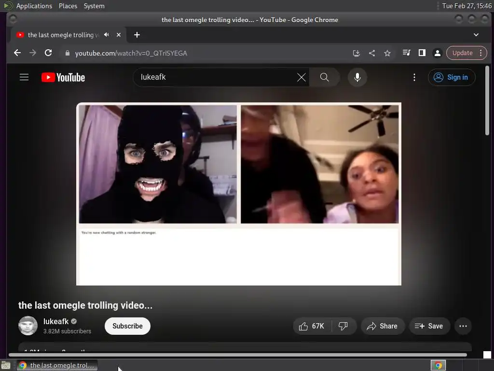Share the video with Share button
Image resolution: width=494 pixels, height=371 pixels.
point(382,326)
